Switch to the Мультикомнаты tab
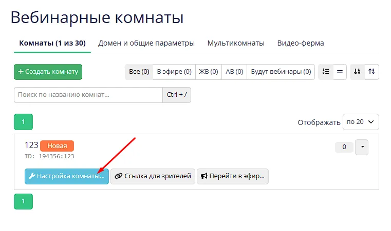 [236, 43]
